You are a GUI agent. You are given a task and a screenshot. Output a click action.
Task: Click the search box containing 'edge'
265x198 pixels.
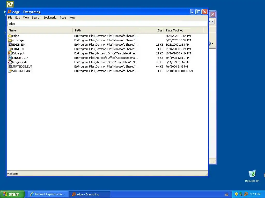(x=107, y=24)
